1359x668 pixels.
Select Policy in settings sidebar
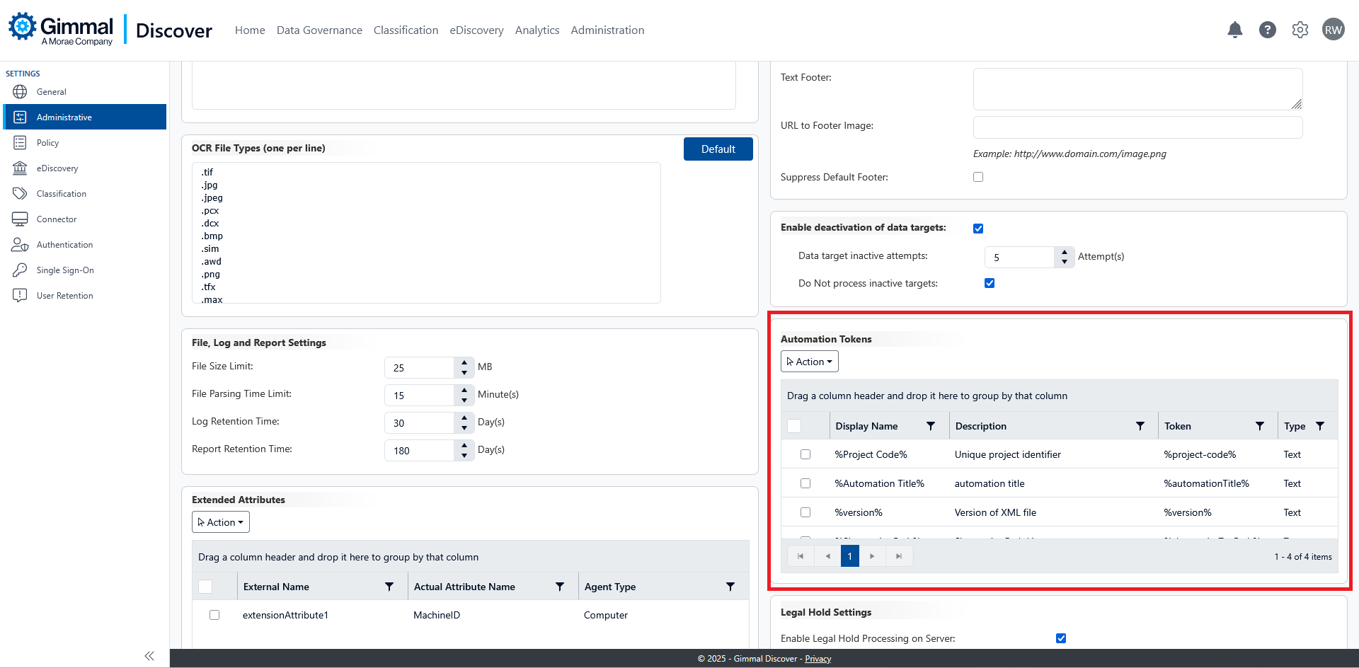47,143
